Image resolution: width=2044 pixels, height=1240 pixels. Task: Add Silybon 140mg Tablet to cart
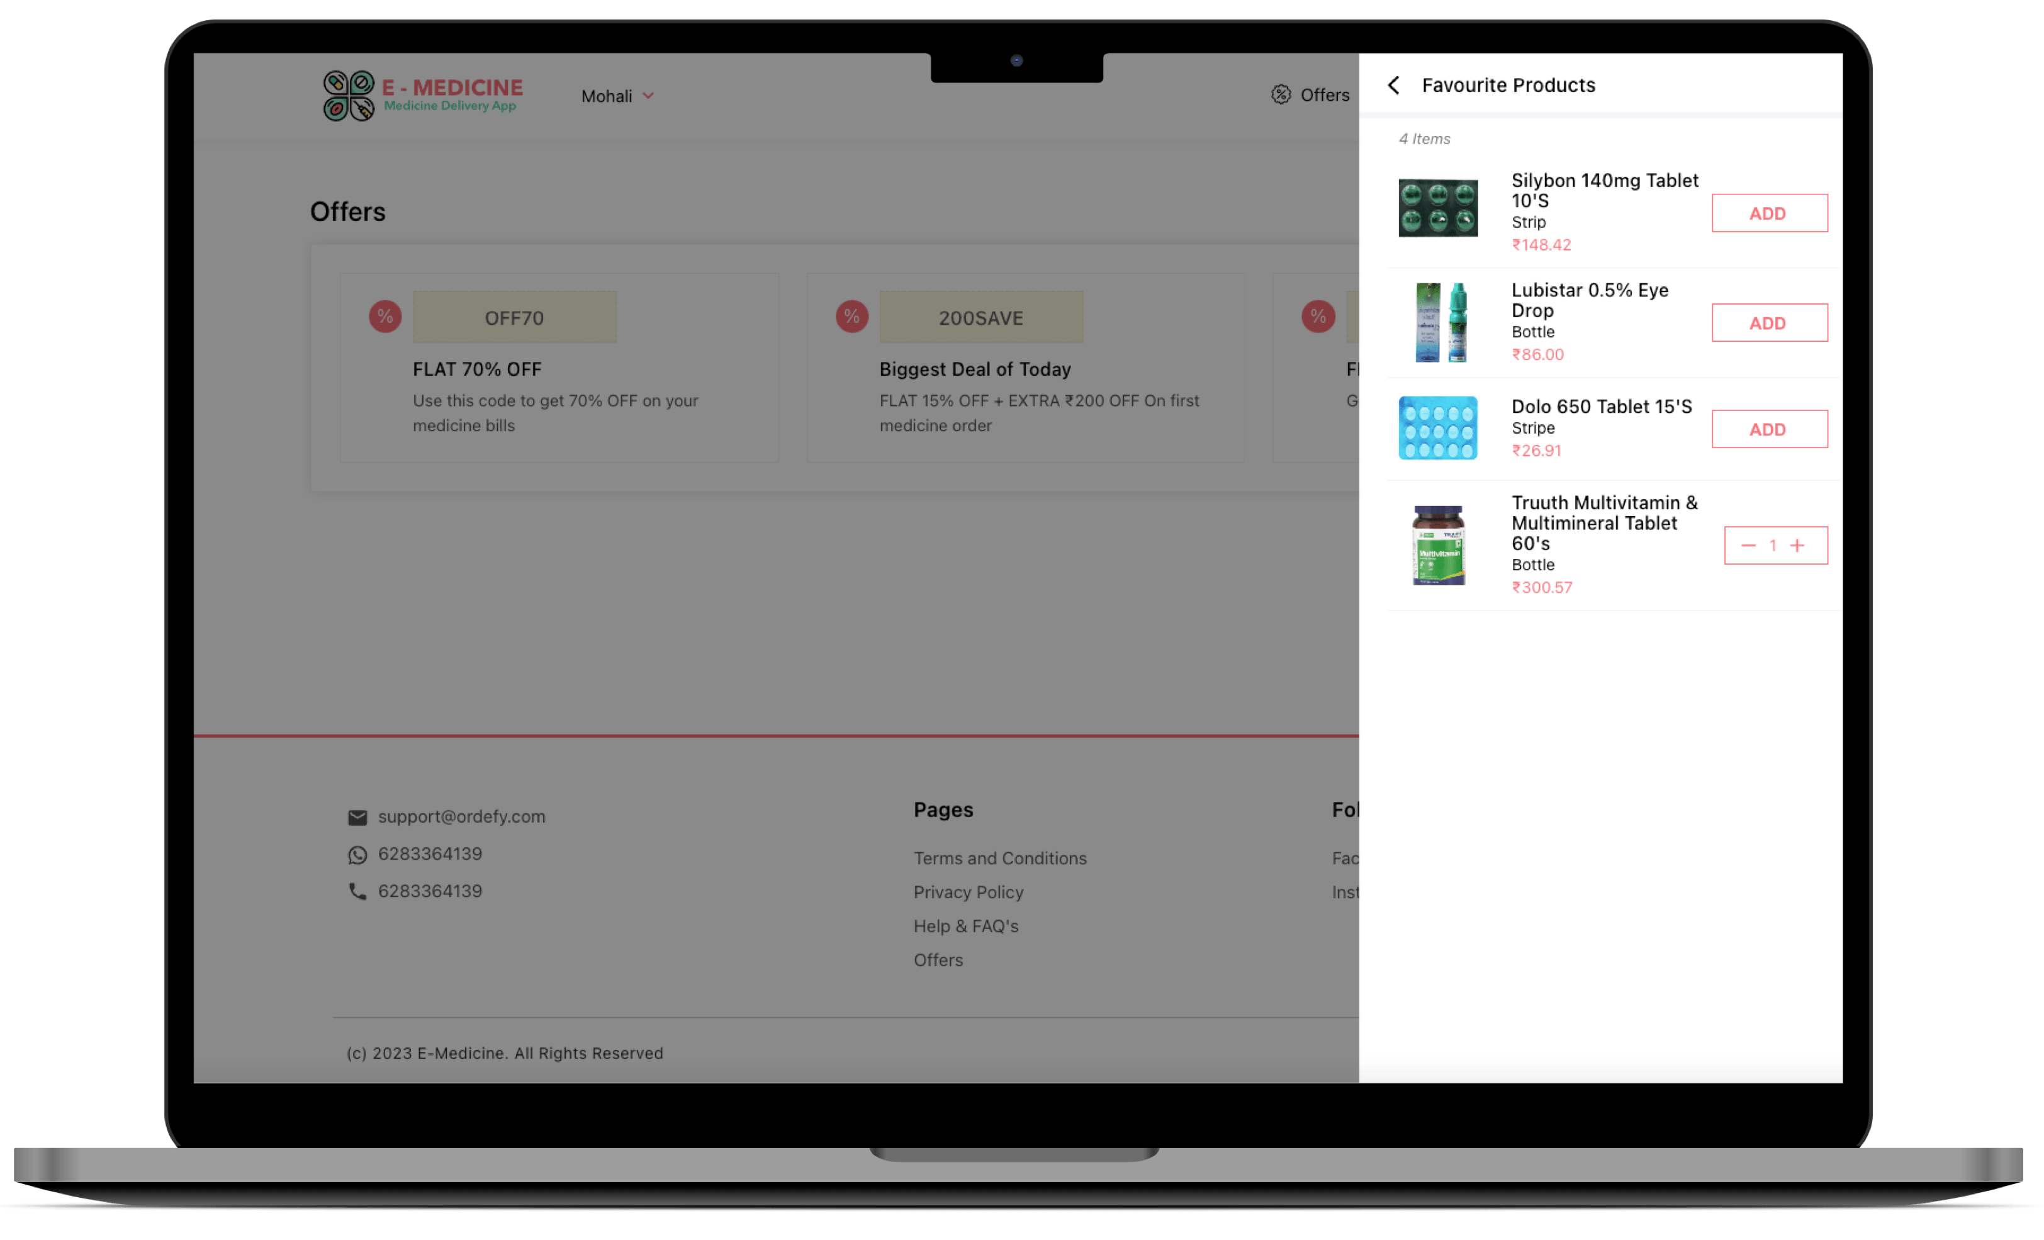click(1768, 213)
